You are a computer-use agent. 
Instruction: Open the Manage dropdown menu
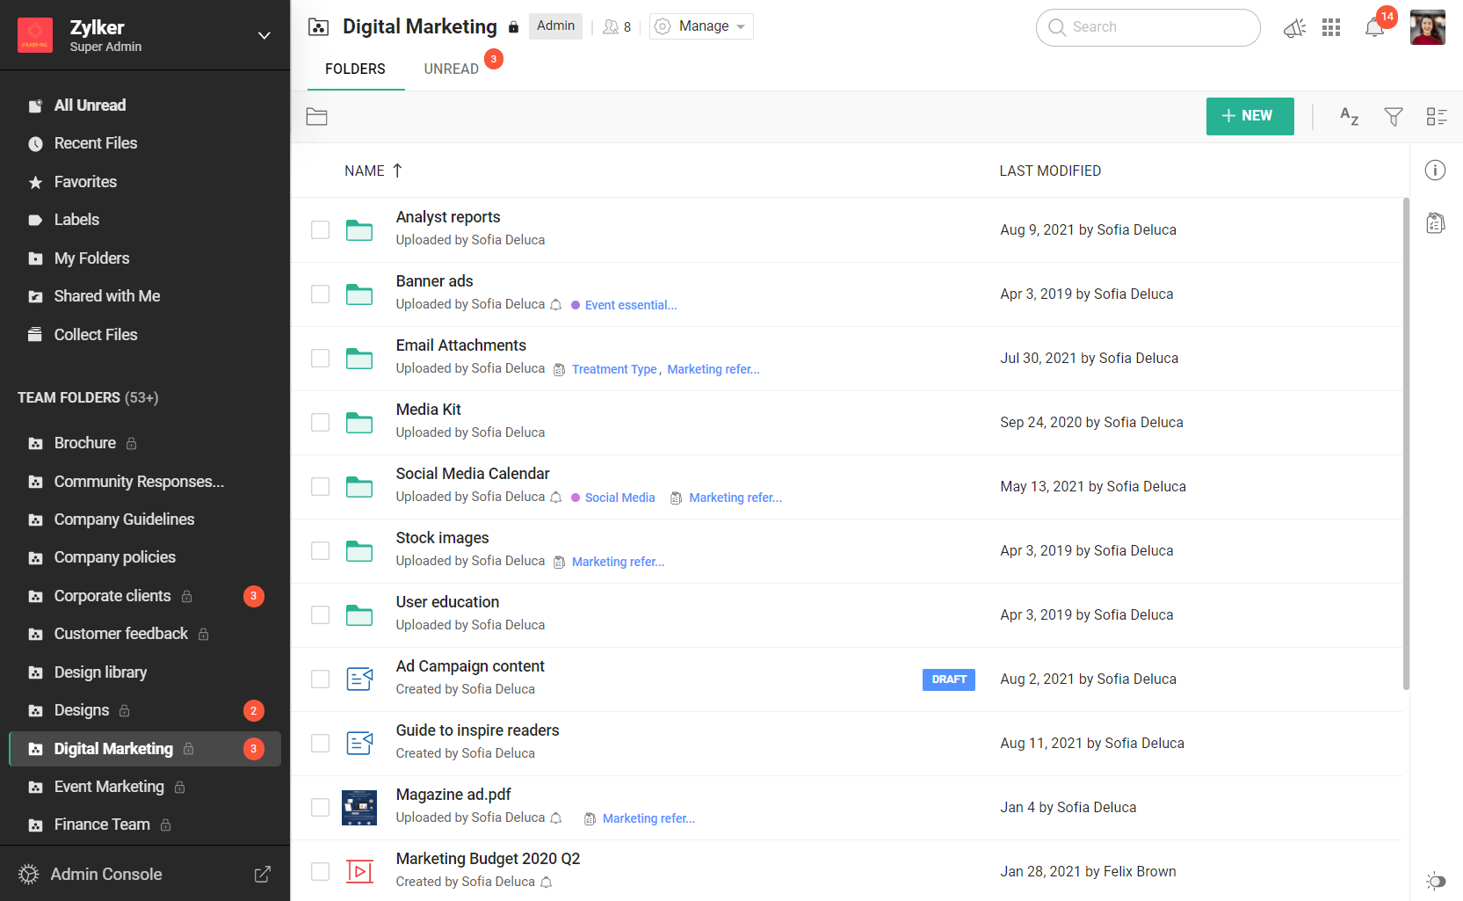[x=701, y=26]
